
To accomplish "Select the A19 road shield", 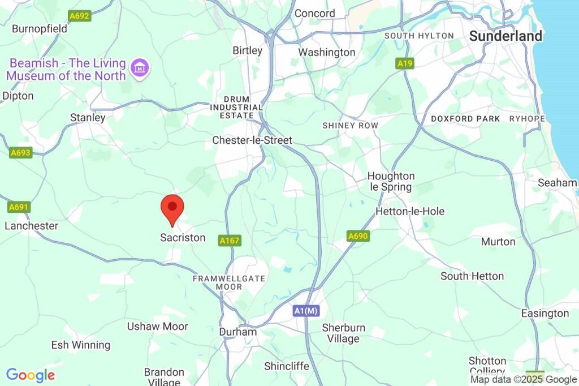I will (x=405, y=63).
